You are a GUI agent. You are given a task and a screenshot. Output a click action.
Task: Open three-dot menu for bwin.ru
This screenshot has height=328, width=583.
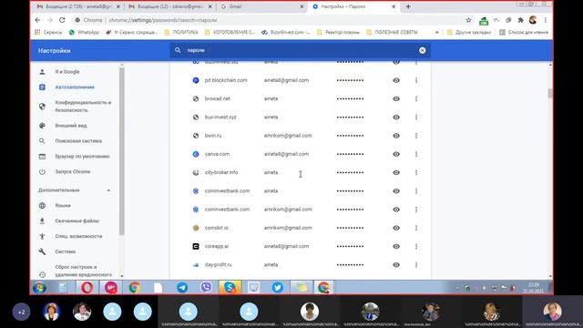click(x=416, y=136)
